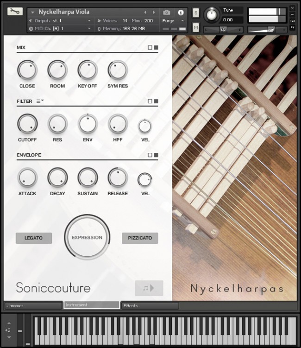Click the Tune knob in the header
Image resolution: width=301 pixels, height=348 pixels.
tap(212, 15)
